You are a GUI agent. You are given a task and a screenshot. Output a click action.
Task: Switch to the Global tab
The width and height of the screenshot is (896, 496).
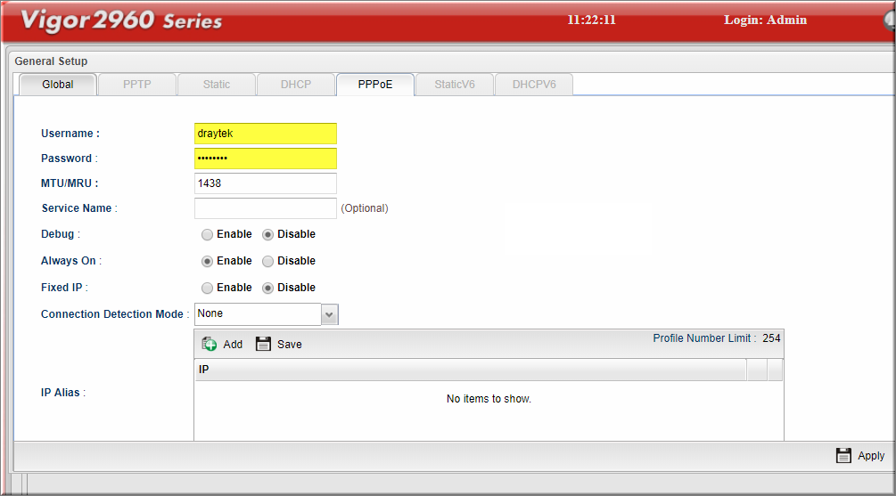point(58,85)
